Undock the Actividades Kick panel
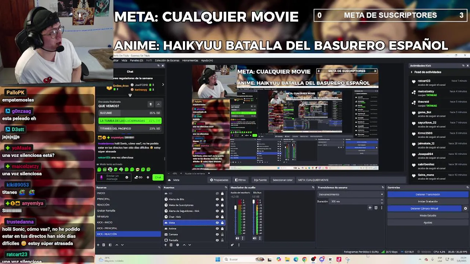This screenshot has height=264, width=470. pos(463,66)
